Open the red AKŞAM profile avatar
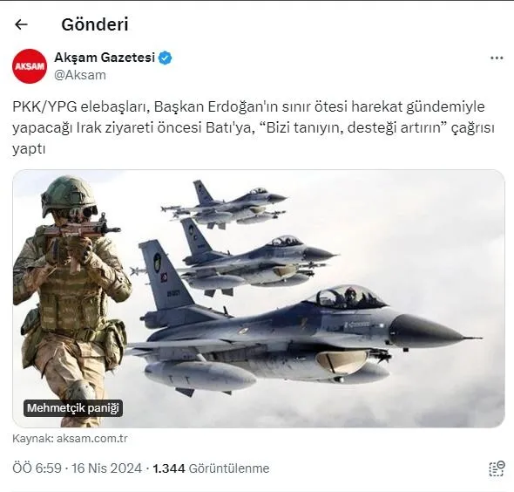Screen dimensions: 514x492 [x=30, y=66]
